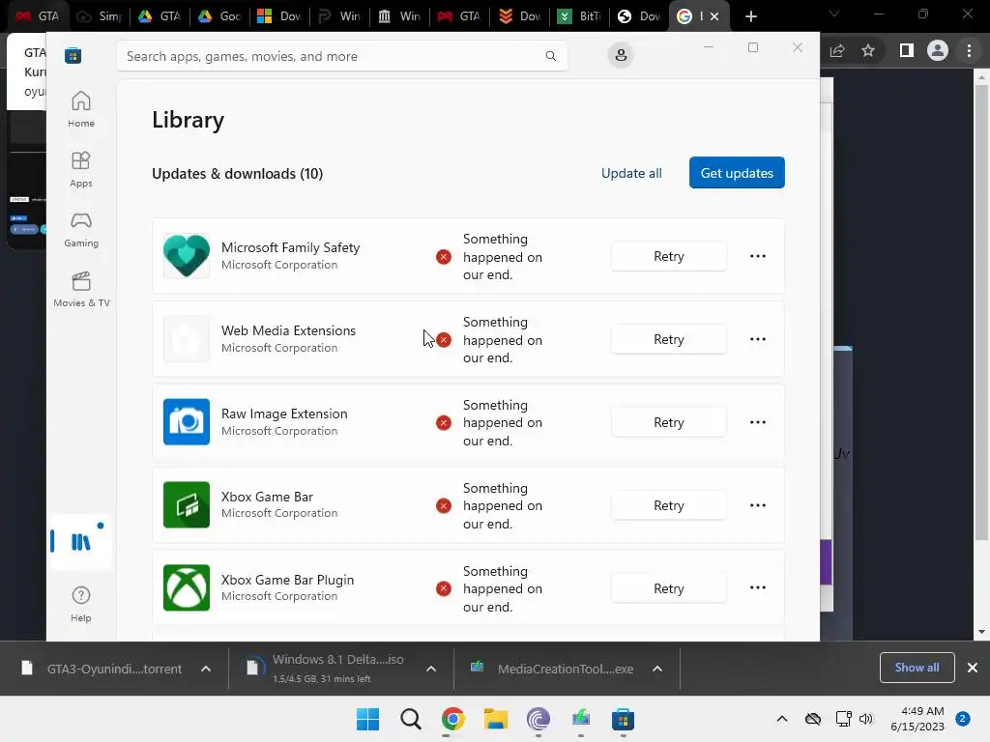
Task: Switch to the Goo Drive tab
Action: 219,16
